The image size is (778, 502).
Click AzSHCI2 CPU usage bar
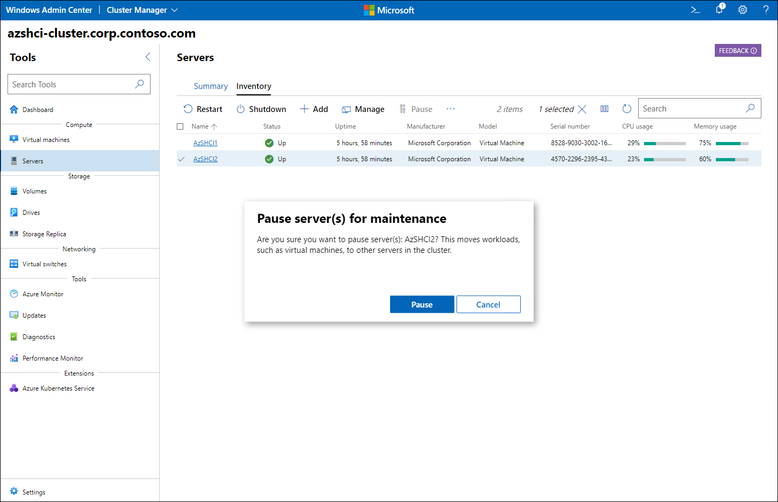pos(664,160)
